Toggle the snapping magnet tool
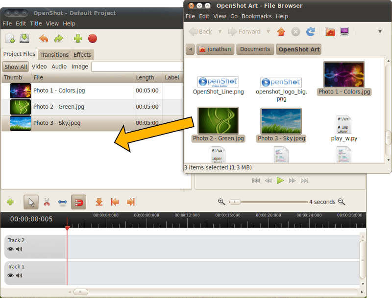Viewport: 392px width, 298px height. point(78,202)
